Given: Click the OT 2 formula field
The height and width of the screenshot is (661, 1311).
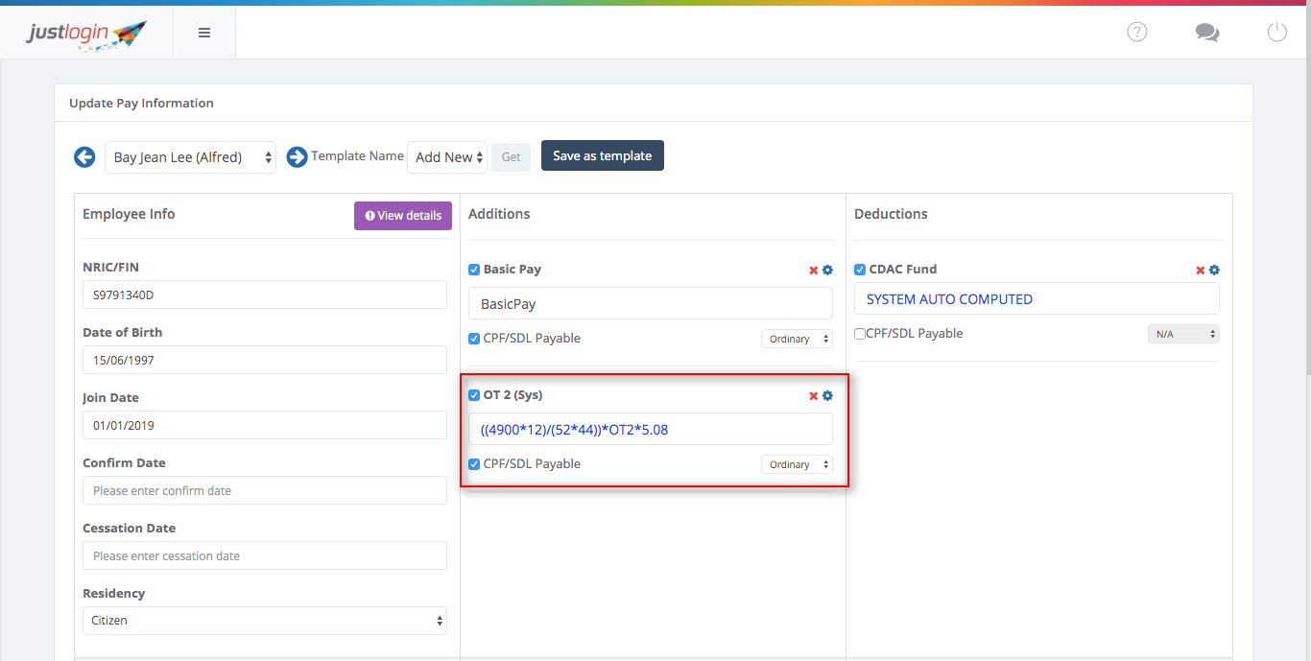Looking at the screenshot, I should click(x=651, y=429).
